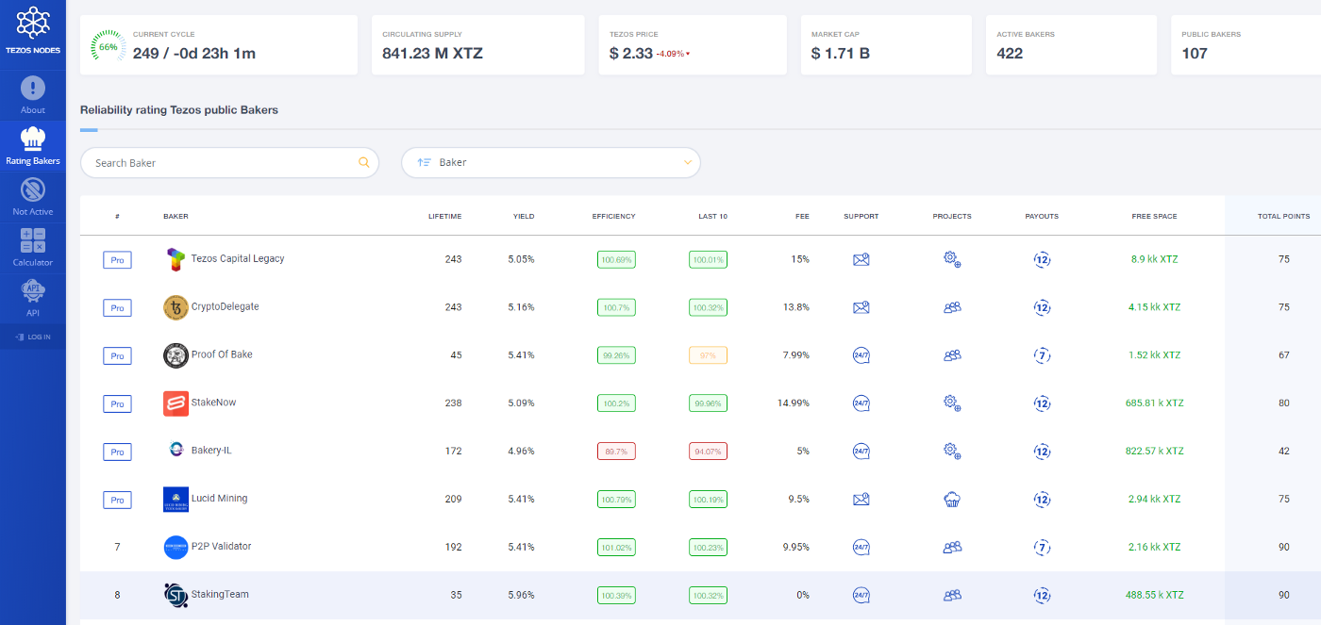Click 97% last 10 badge for Proof Of Bake
1321x625 pixels.
(x=708, y=355)
